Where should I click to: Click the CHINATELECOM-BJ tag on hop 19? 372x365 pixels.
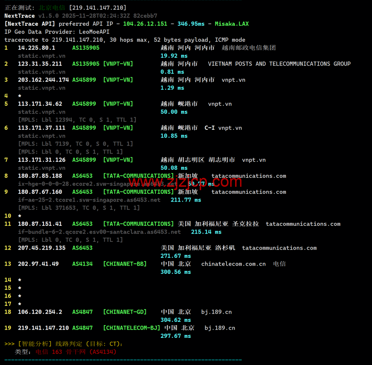(131, 328)
